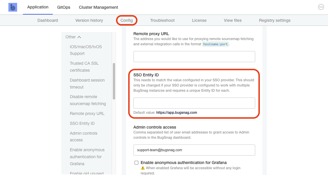Click the hostname:port code snippet
The height and width of the screenshot is (175, 328).
[x=215, y=44]
